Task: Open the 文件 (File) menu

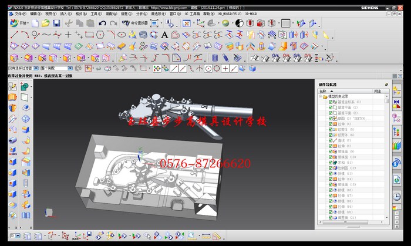Action: click(x=20, y=13)
